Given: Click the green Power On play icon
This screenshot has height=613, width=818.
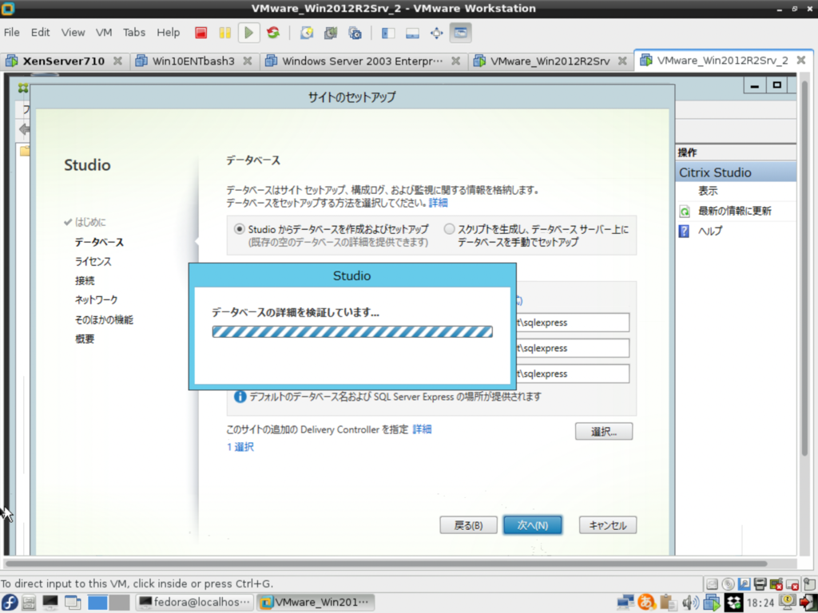Looking at the screenshot, I should coord(249,33).
